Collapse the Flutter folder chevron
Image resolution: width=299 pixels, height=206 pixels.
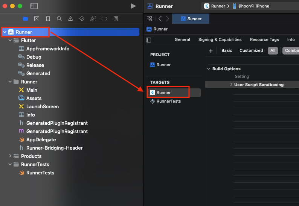coord(10,40)
